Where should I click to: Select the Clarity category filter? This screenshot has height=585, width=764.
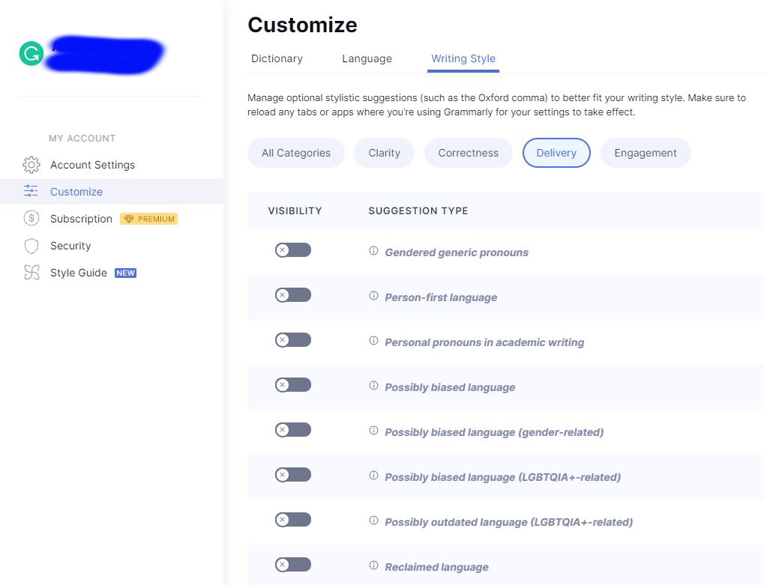[384, 153]
